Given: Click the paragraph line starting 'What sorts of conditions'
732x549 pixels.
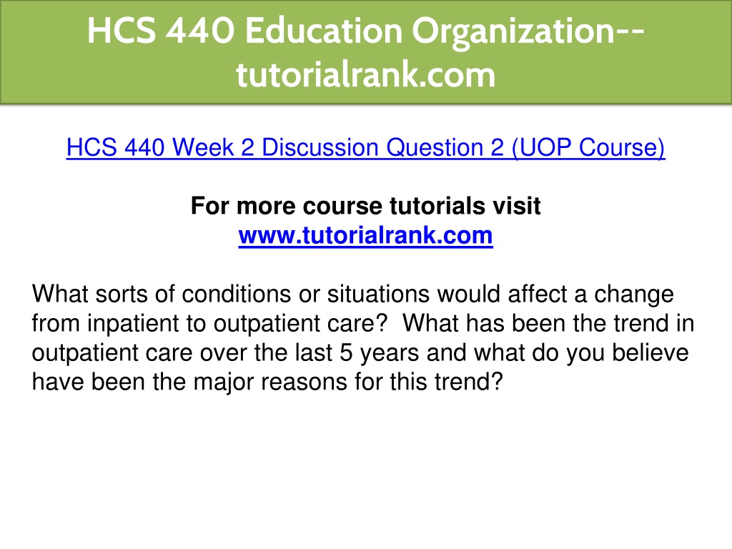Looking at the screenshot, I should (x=353, y=294).
